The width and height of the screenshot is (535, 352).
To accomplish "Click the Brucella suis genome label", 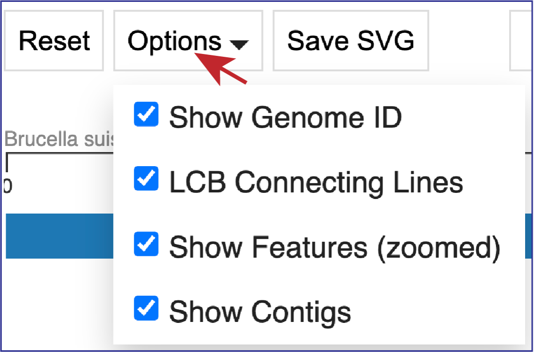I will coord(59,139).
